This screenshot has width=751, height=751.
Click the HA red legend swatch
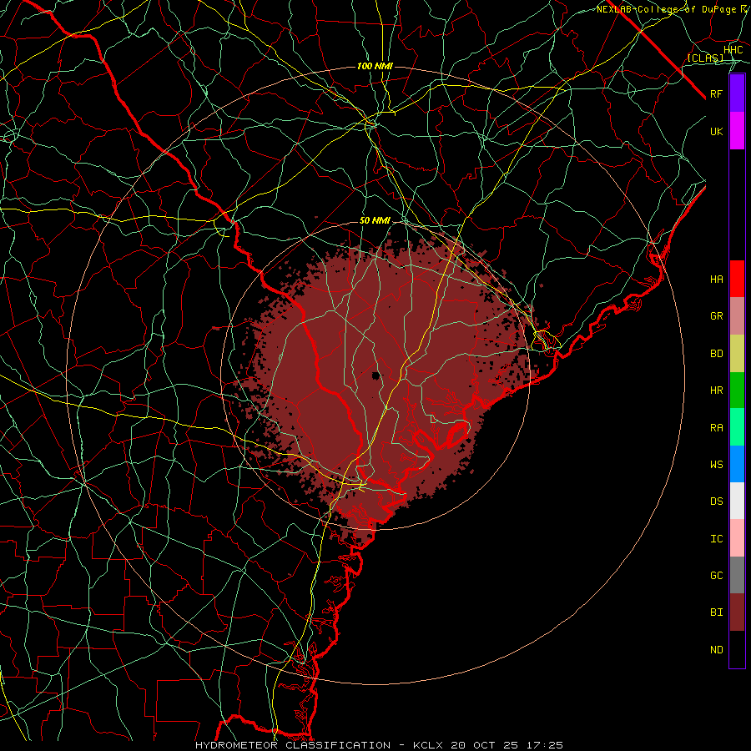click(737, 279)
